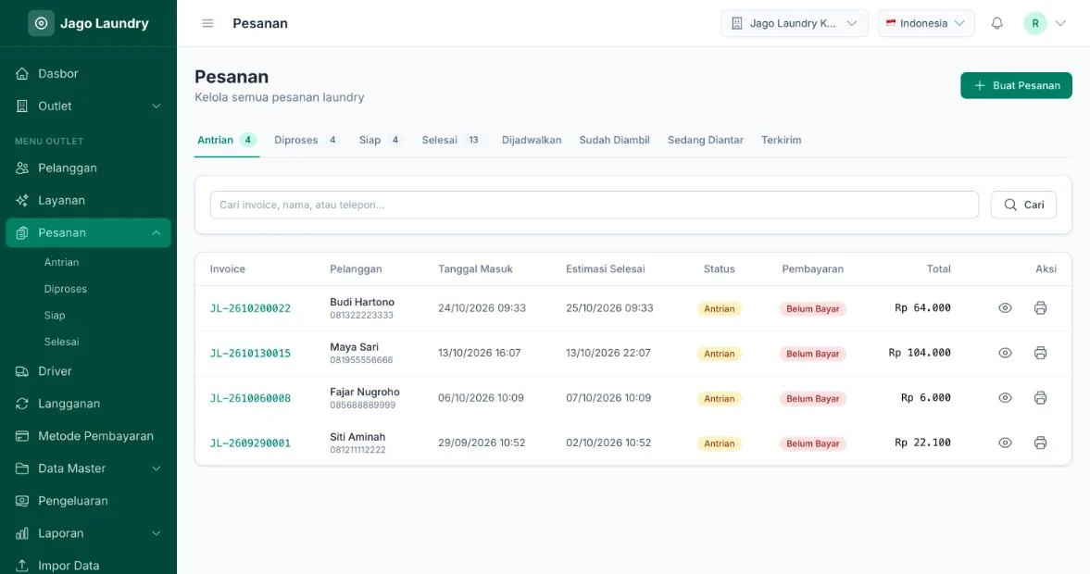Switch to the Selesai tab
Image resolution: width=1090 pixels, height=574 pixels.
point(451,140)
